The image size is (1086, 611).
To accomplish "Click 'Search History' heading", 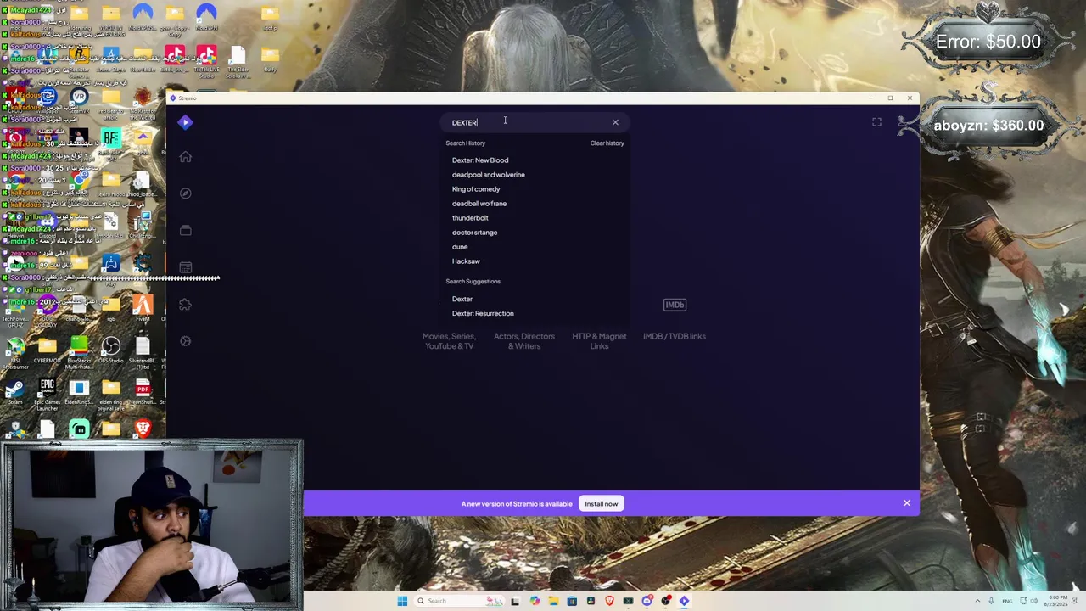I will pyautogui.click(x=466, y=143).
